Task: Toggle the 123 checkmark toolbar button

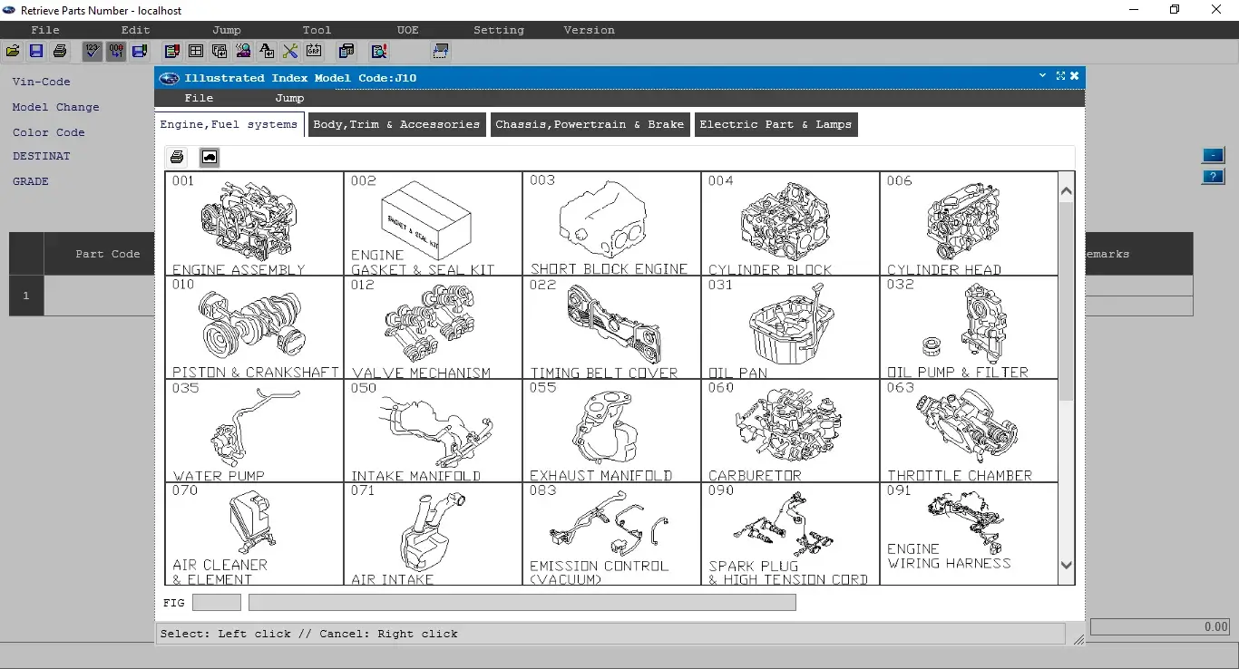Action: (x=93, y=52)
